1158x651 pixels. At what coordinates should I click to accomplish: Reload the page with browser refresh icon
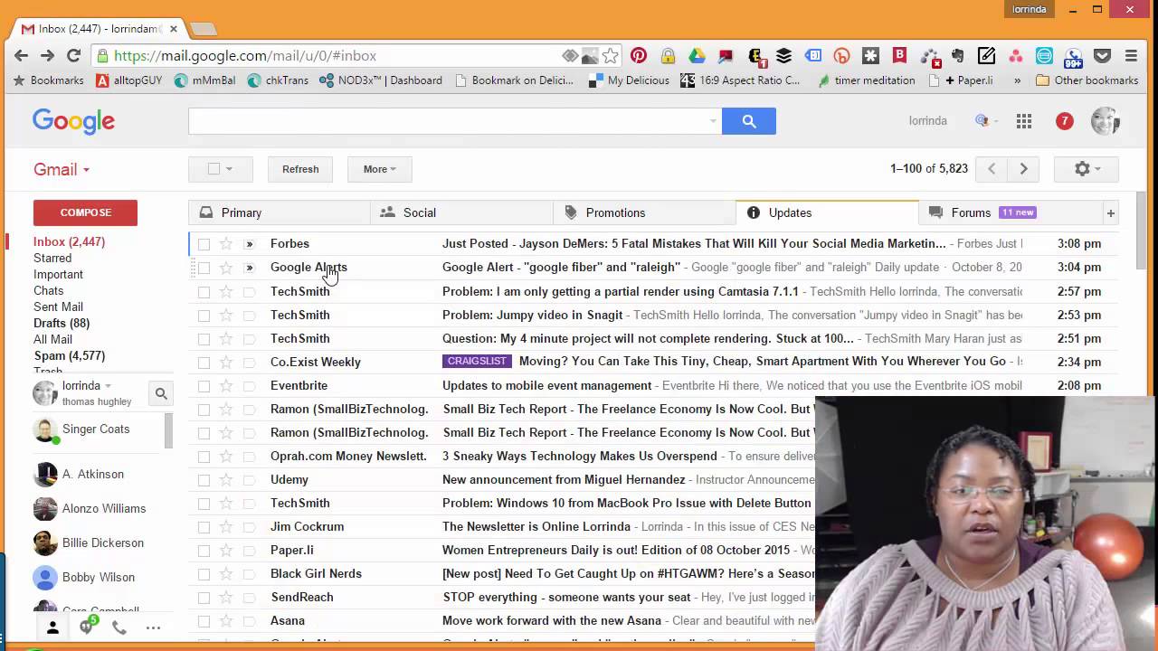tap(74, 56)
